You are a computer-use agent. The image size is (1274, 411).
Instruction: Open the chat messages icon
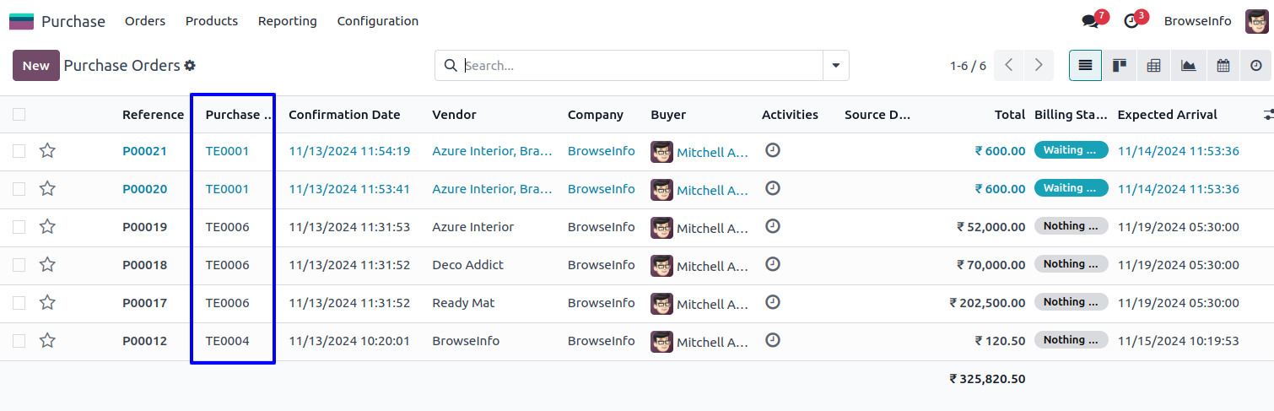(1090, 21)
